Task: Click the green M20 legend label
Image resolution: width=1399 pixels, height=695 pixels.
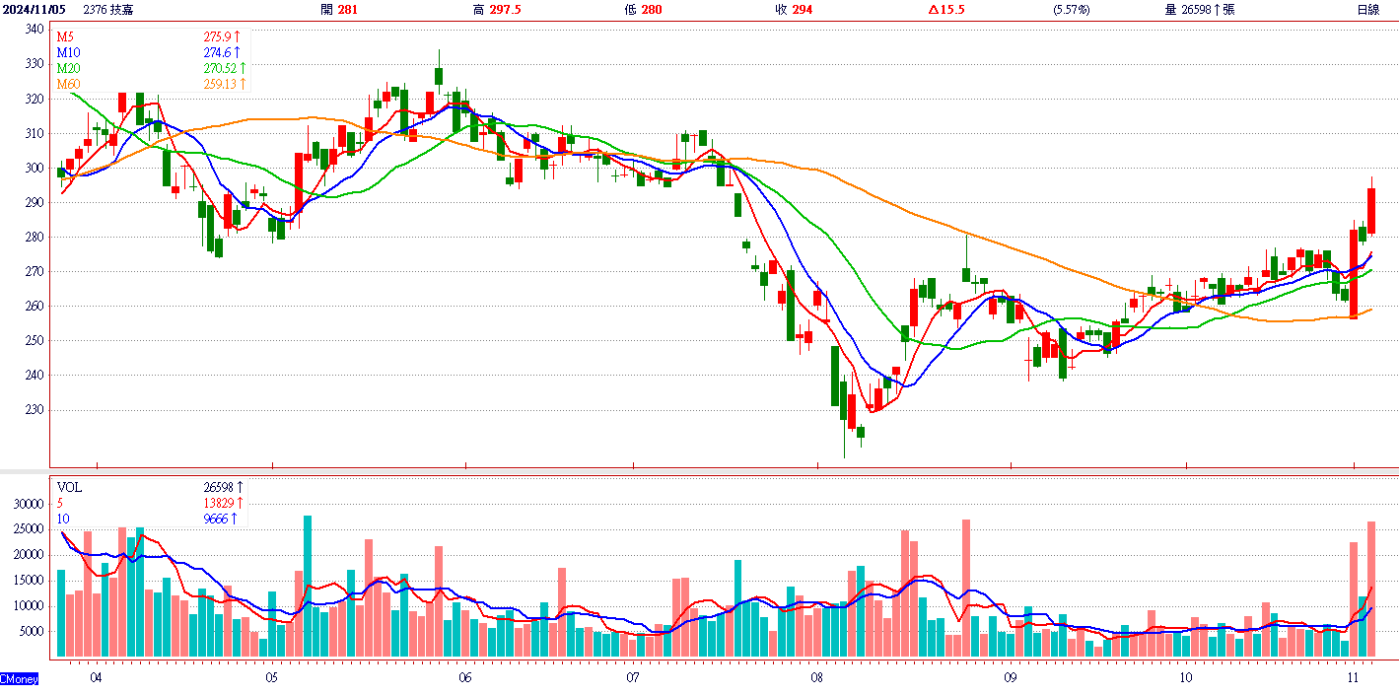Action: coord(68,68)
